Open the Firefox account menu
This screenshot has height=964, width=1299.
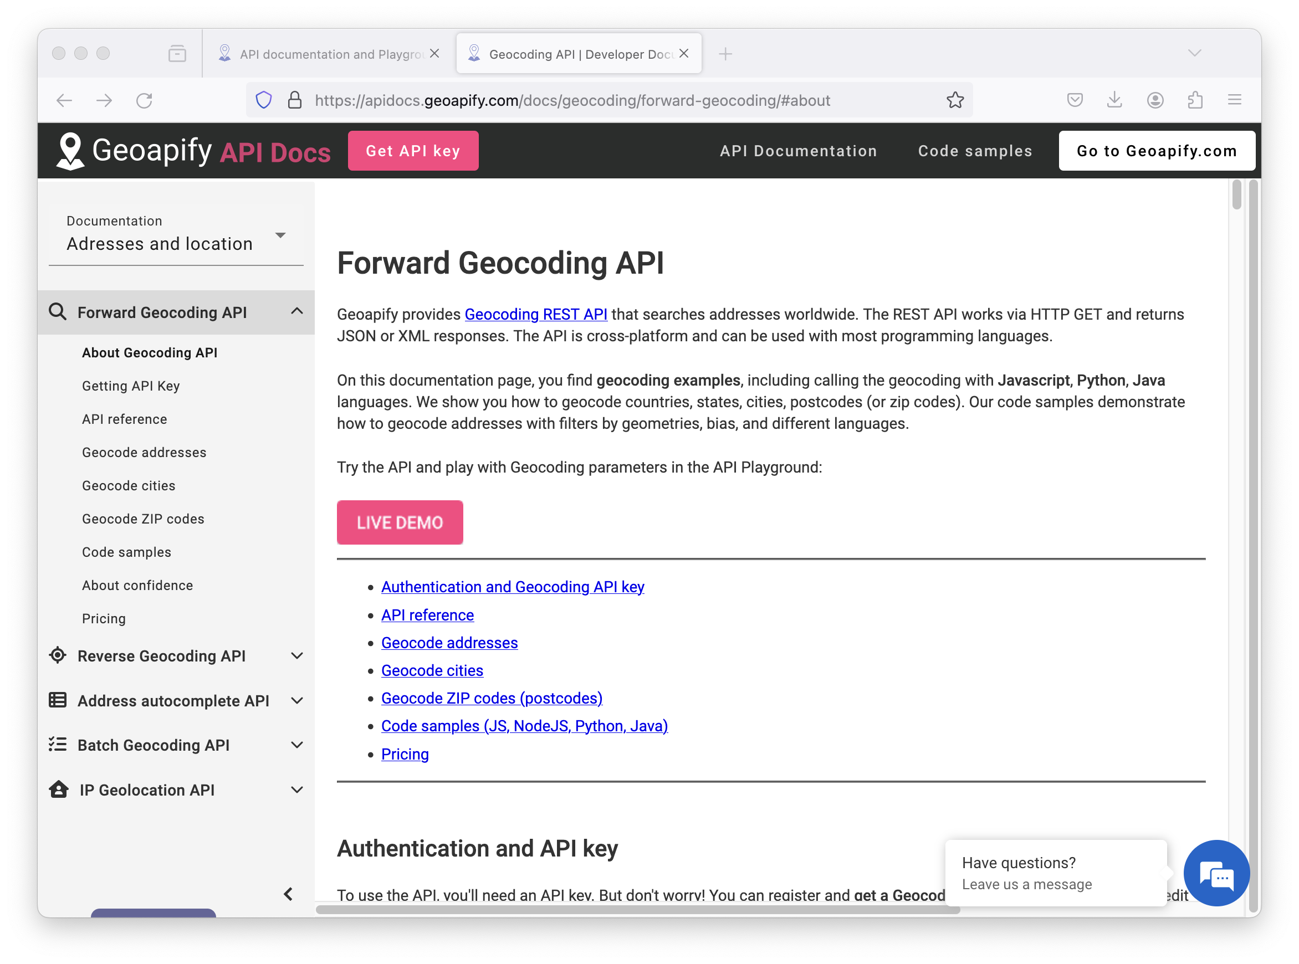[x=1155, y=100]
